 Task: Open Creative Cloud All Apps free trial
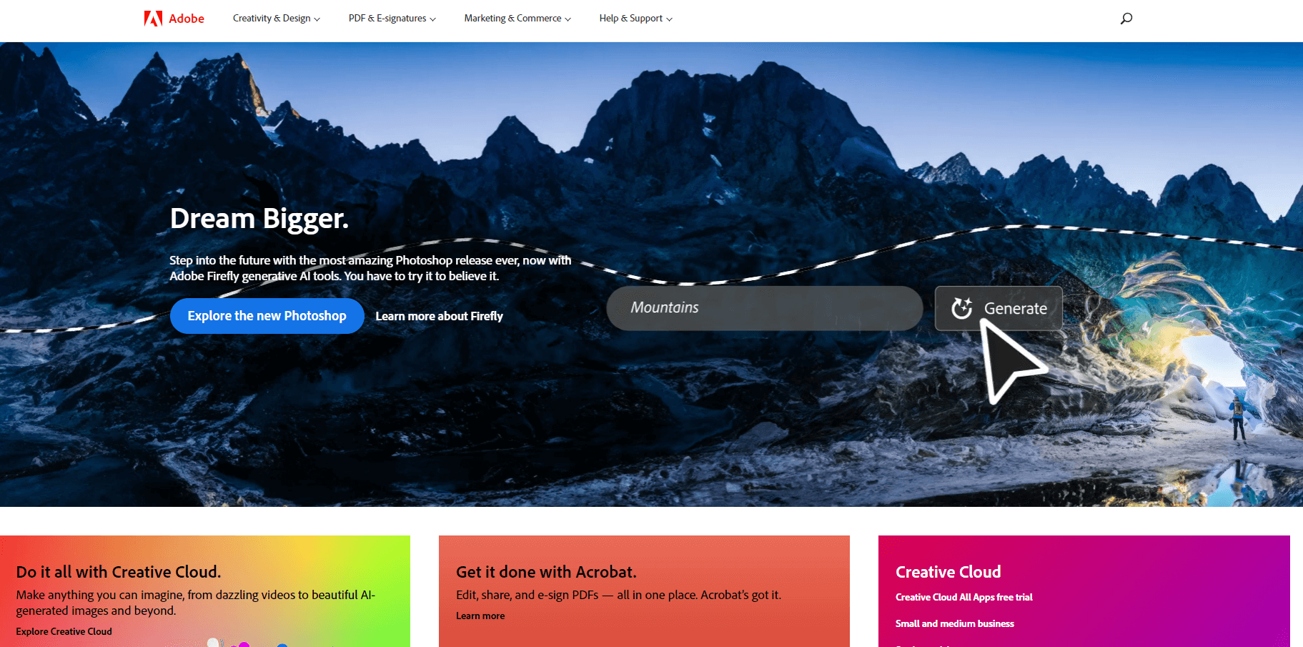[x=963, y=597]
